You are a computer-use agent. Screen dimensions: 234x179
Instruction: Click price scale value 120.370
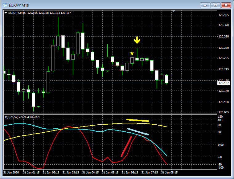click(224, 25)
